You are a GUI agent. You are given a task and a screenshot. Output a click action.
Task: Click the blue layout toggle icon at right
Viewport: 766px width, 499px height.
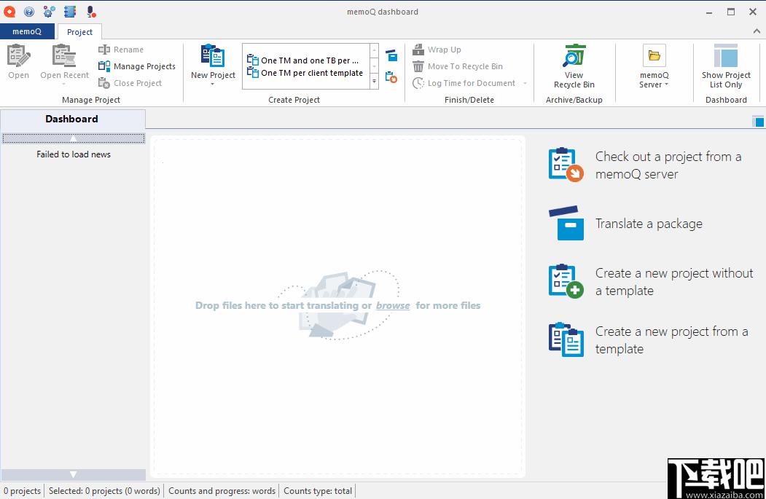click(x=758, y=121)
